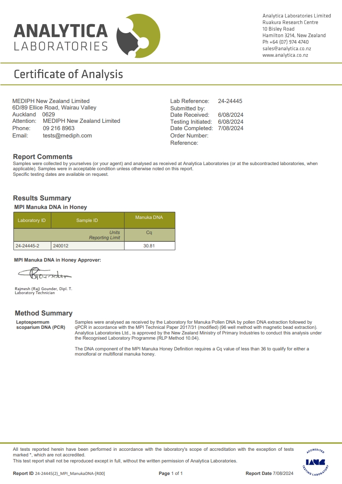This screenshot has width=342, height=484.
Task: Click the Ruakura Research Centre address line
Action: 290,22
